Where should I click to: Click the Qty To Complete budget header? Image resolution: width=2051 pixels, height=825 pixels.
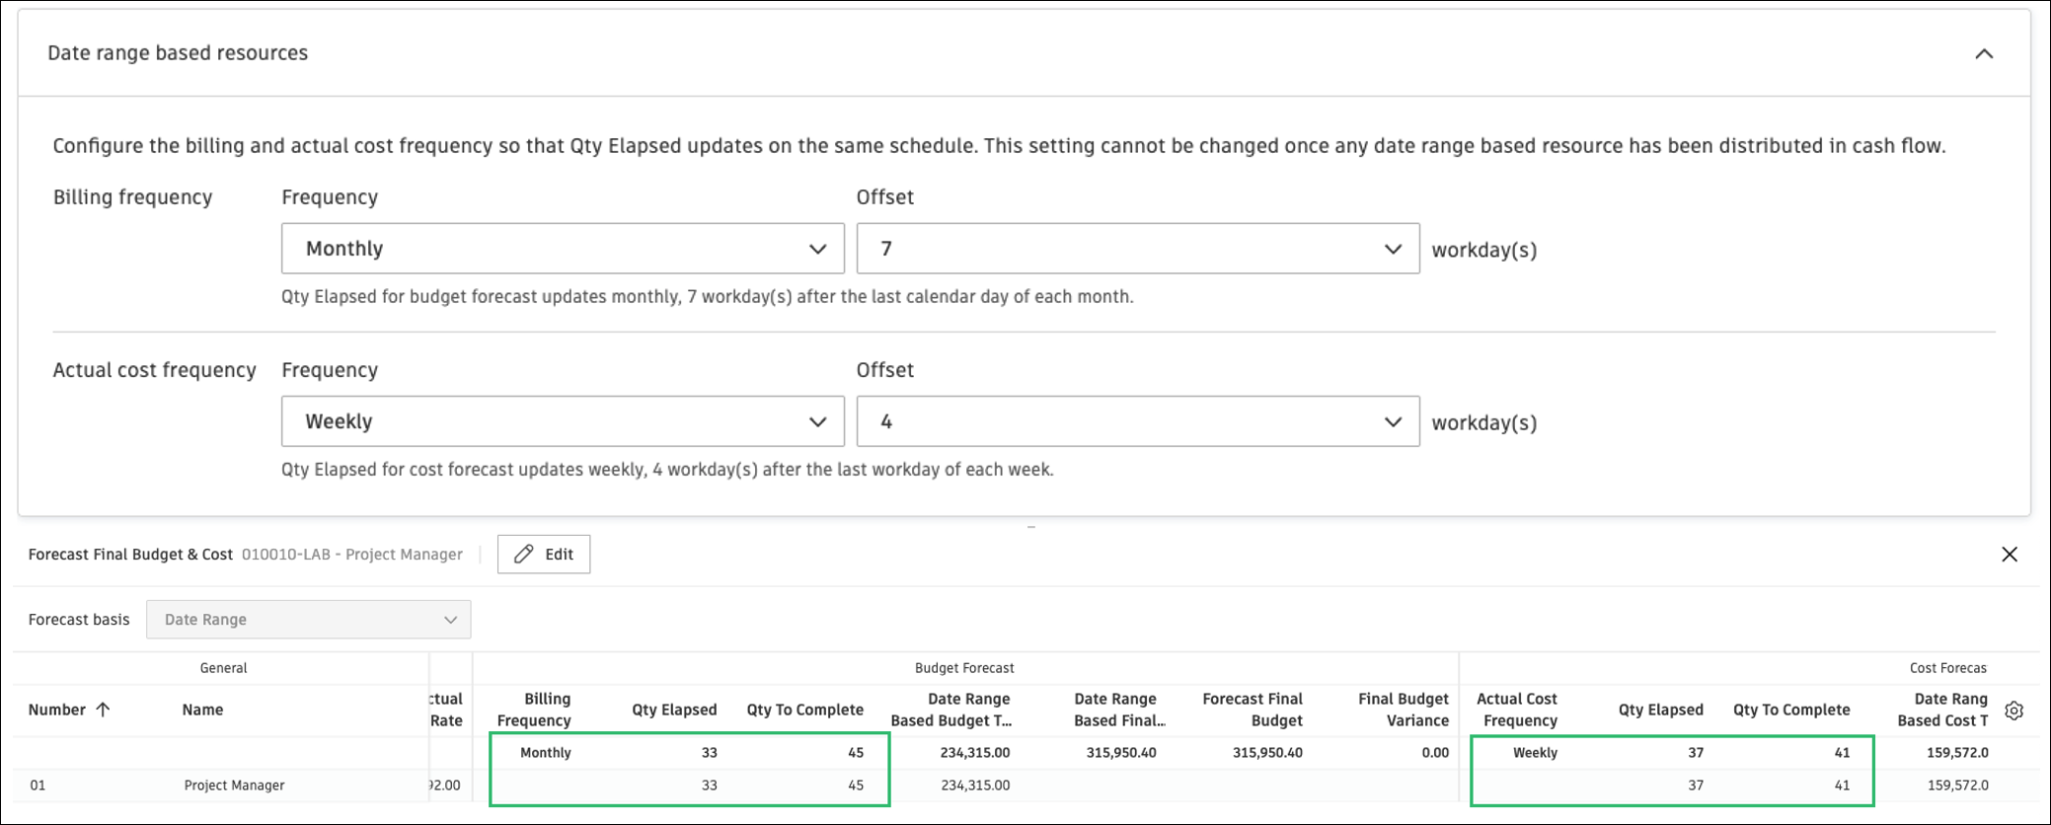click(804, 710)
